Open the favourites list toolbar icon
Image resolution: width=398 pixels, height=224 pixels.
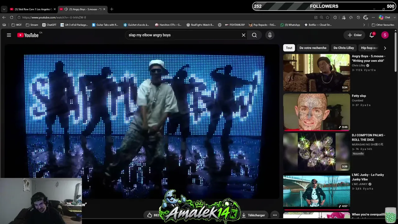351,17
